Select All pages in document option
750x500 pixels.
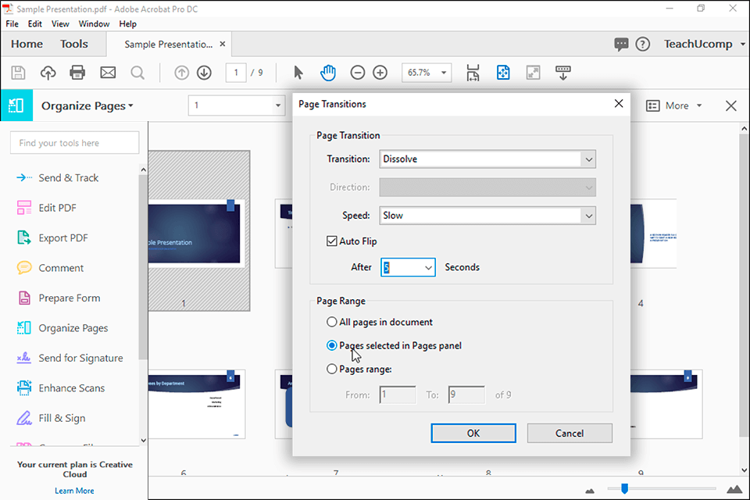click(332, 322)
